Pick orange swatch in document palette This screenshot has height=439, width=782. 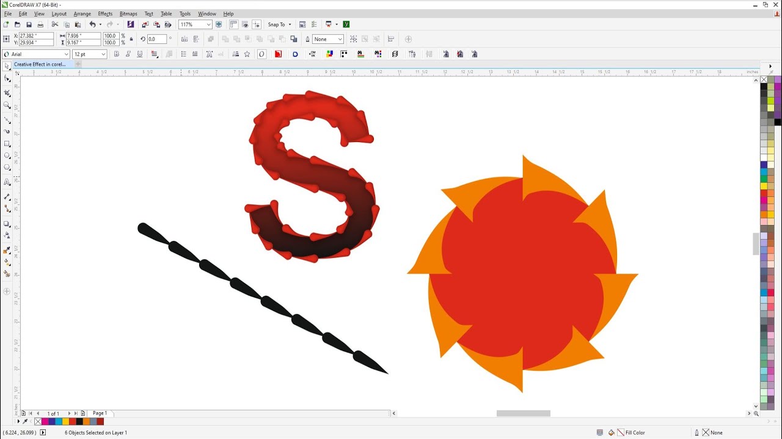coord(86,421)
